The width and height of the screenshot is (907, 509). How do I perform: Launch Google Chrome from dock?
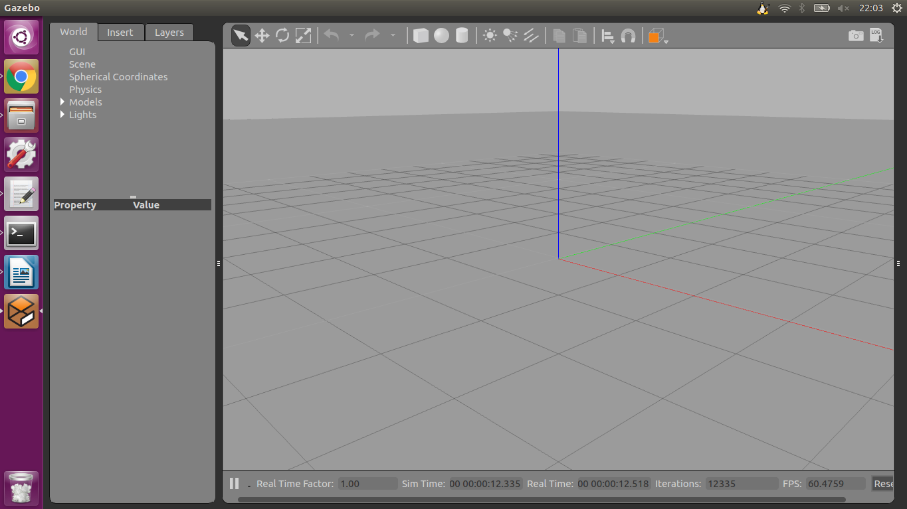(21, 76)
